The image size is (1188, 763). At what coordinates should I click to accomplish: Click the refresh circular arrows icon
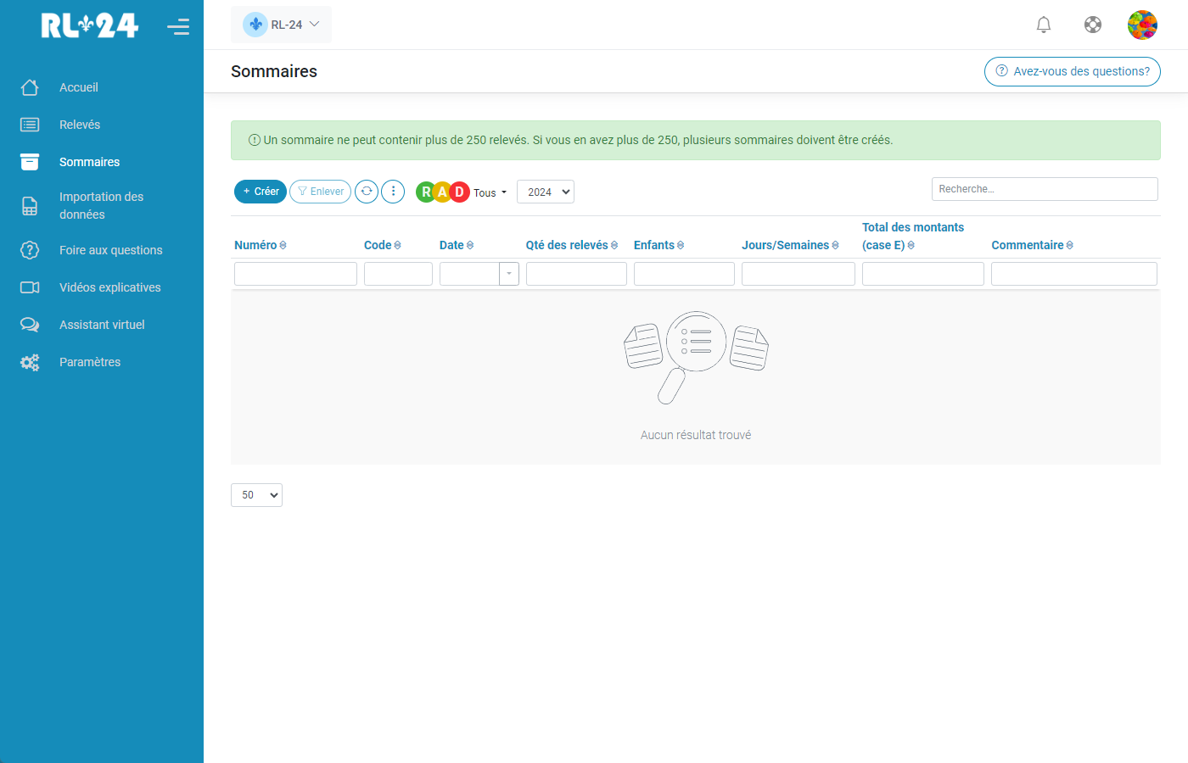[367, 192]
